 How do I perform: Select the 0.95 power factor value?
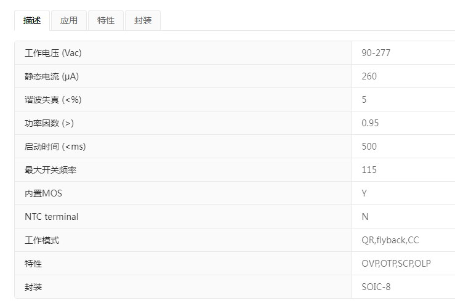370,123
